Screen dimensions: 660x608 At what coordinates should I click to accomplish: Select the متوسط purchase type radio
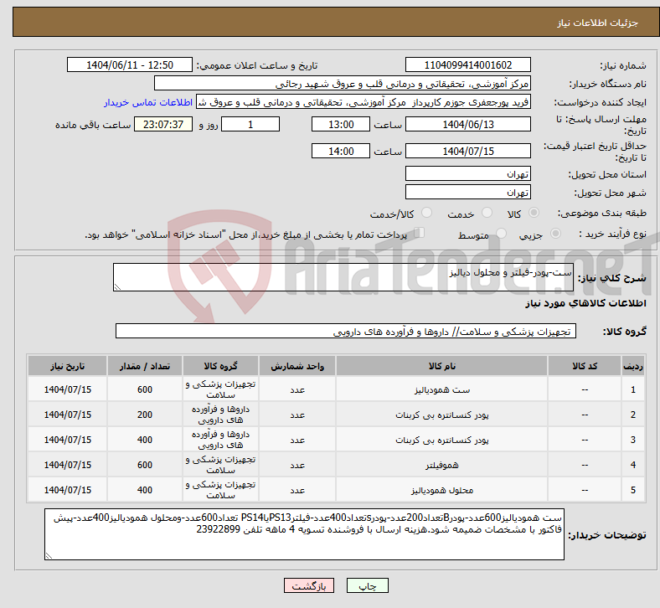coord(501,234)
